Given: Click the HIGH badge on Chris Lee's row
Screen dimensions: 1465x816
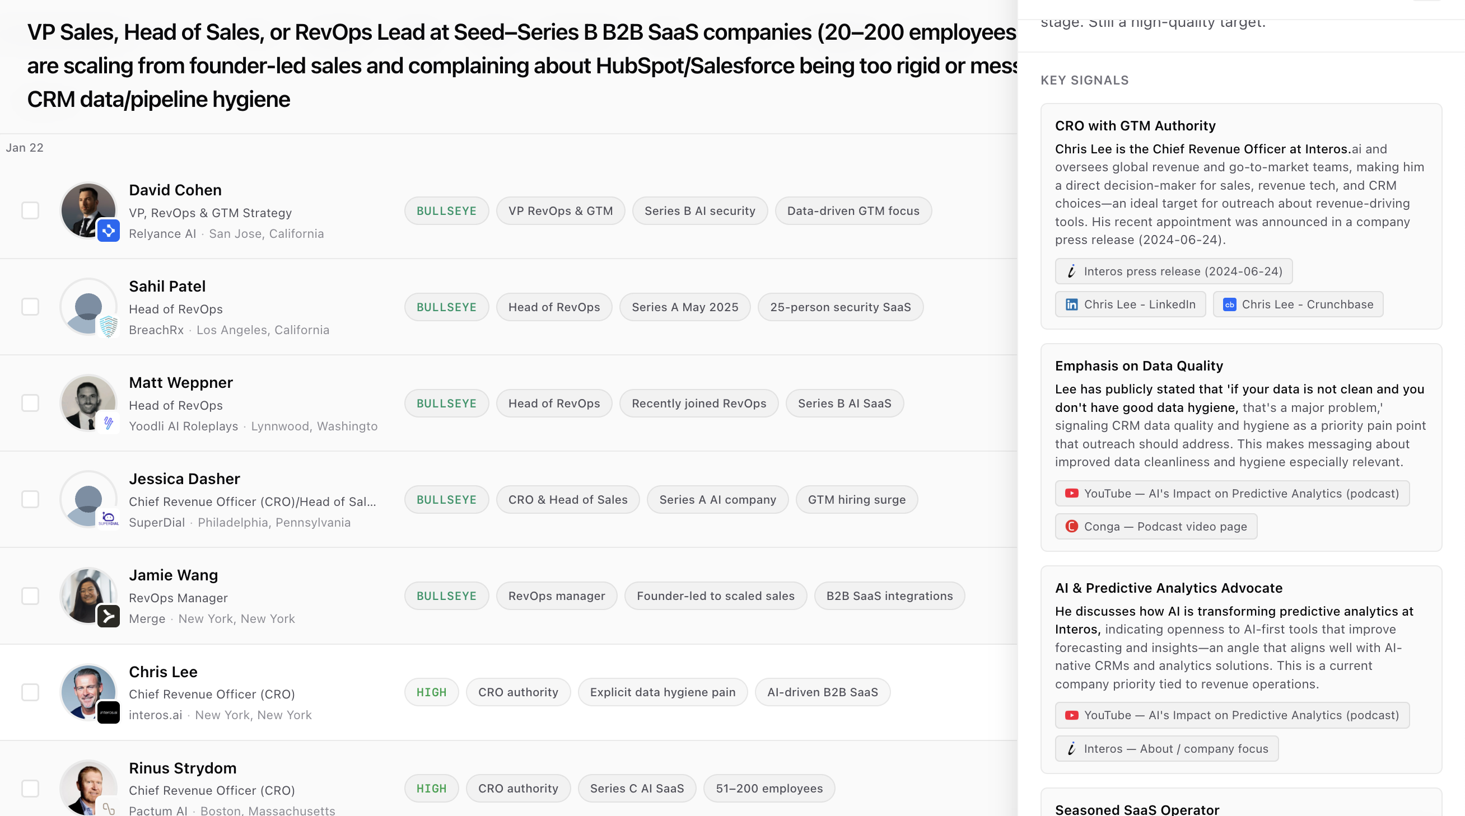Looking at the screenshot, I should [432, 692].
